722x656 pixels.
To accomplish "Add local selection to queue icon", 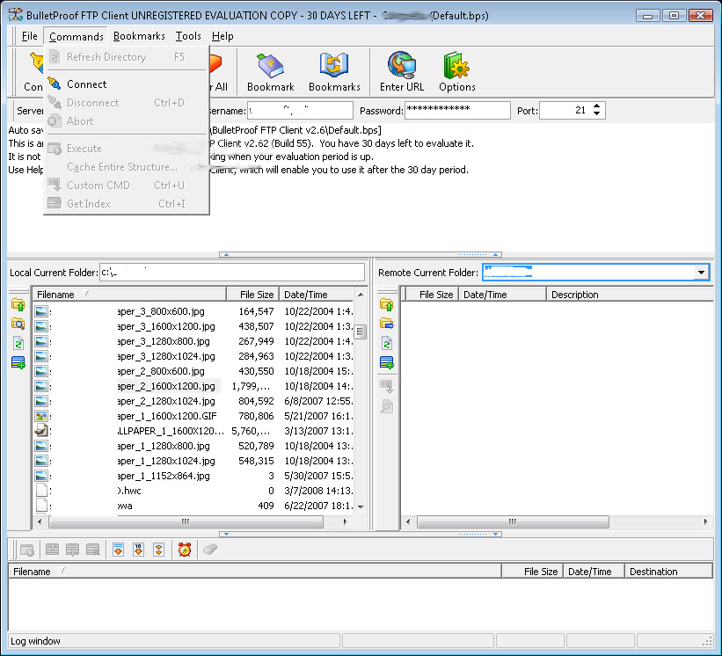I will pos(18,363).
